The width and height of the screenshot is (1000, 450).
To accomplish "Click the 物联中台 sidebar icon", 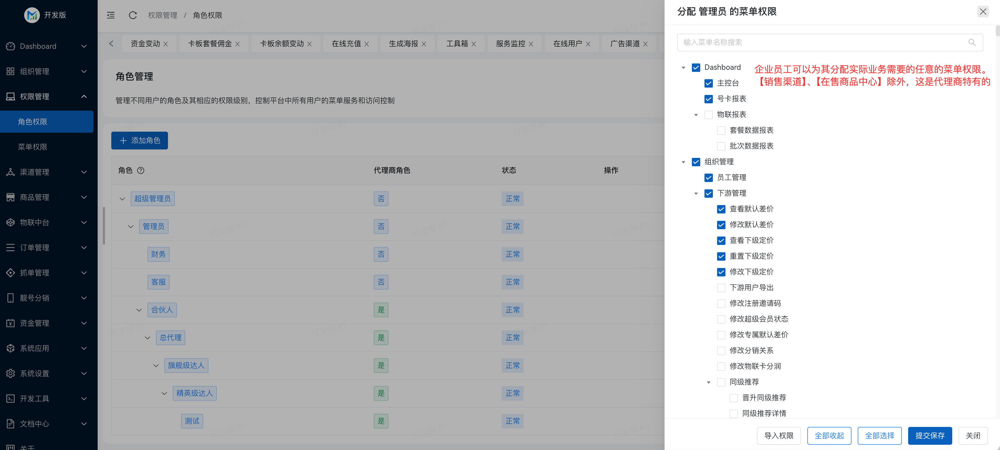I will [10, 222].
